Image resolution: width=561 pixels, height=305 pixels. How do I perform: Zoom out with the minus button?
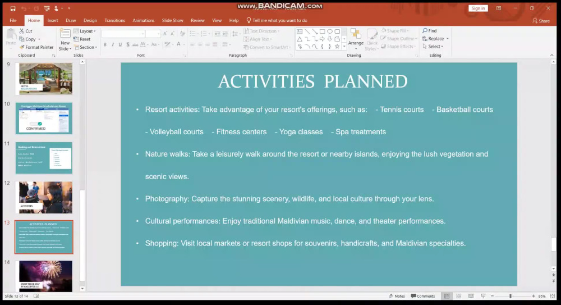pos(493,296)
